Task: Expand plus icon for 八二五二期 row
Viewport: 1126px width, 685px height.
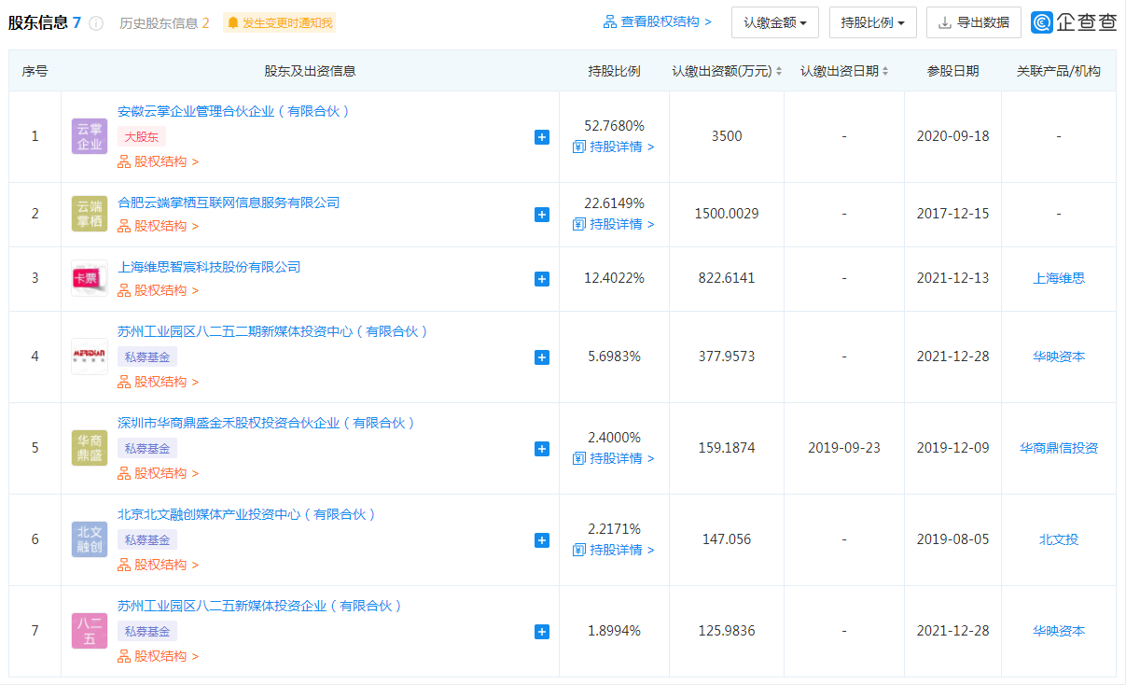Action: click(542, 357)
